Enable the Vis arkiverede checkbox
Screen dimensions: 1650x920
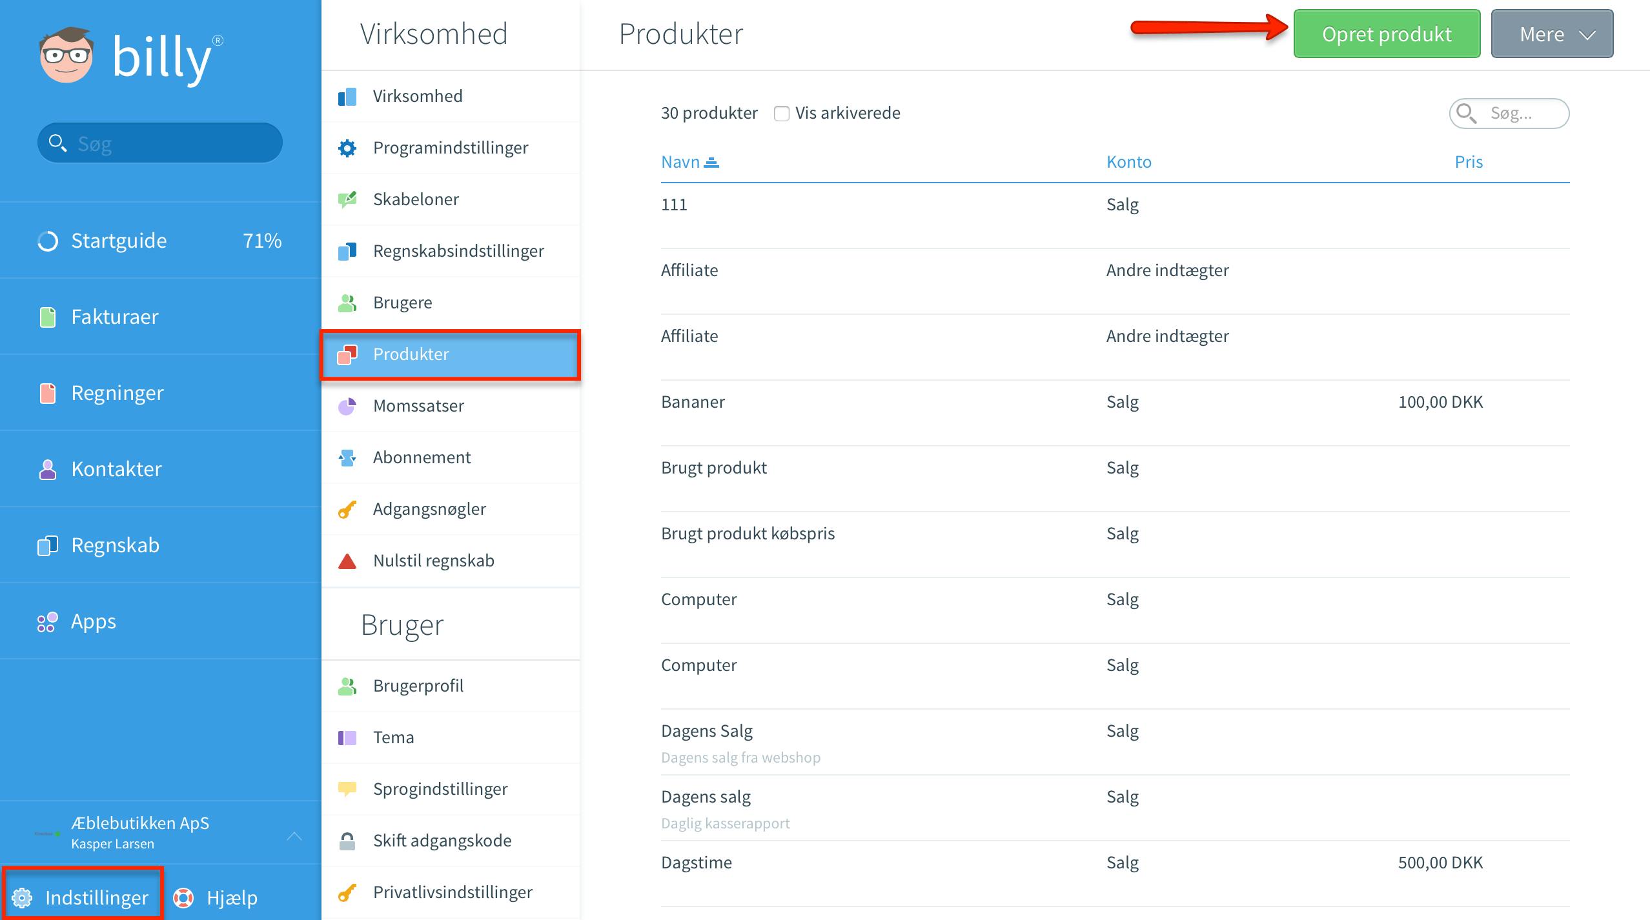781,114
